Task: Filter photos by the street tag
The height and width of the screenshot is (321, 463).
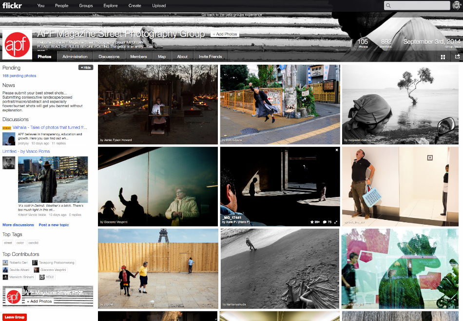Action: click(x=8, y=243)
